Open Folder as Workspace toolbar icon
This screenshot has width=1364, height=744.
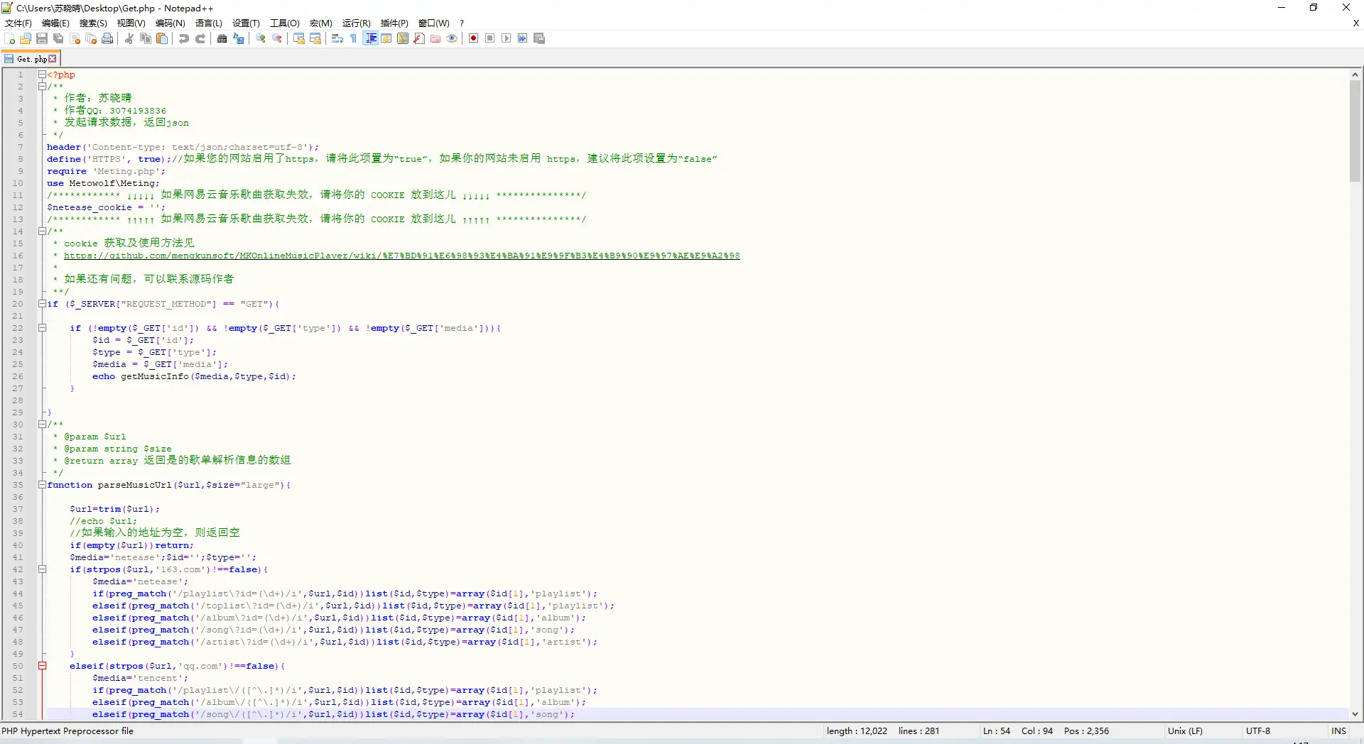pyautogui.click(x=435, y=38)
